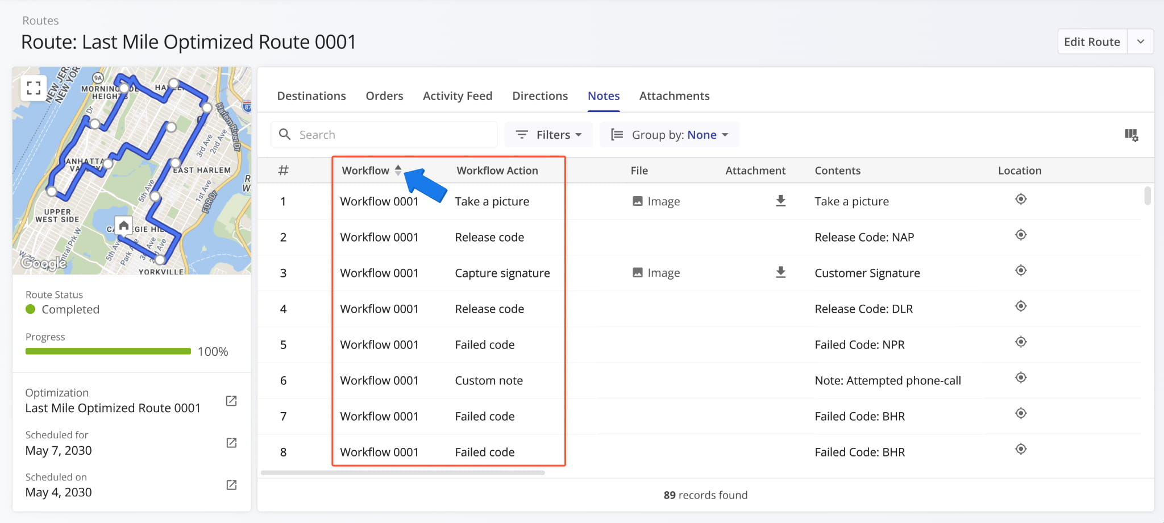Open the Scheduled on external link icon

click(x=231, y=485)
